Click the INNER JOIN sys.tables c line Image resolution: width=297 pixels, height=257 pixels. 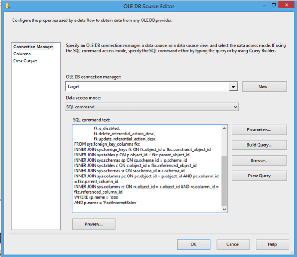[135, 165]
